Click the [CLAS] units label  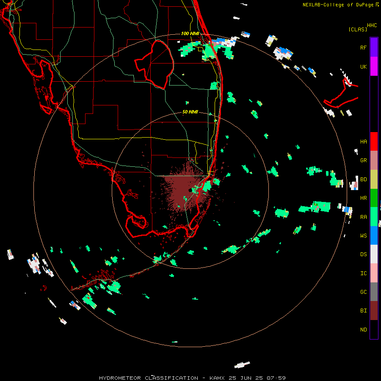(358, 30)
